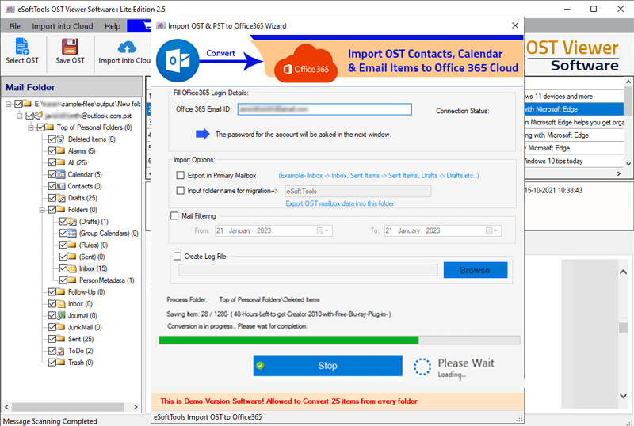Select the (Sent) (0) subfolder

tap(92, 257)
